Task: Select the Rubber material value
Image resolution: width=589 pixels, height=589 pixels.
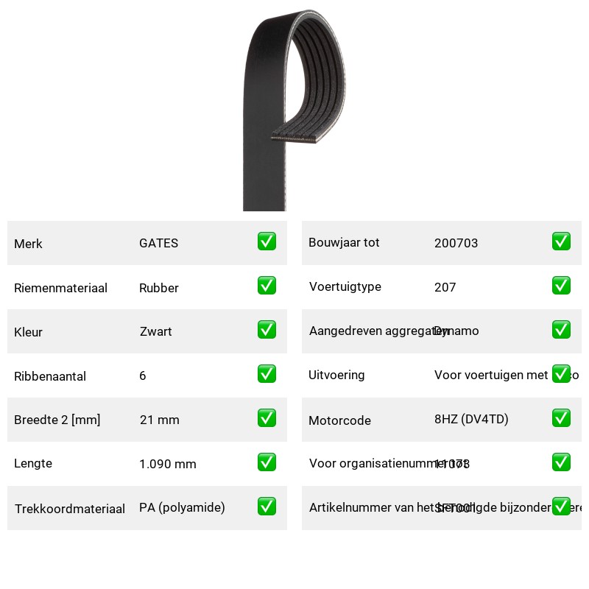Action: [158, 288]
